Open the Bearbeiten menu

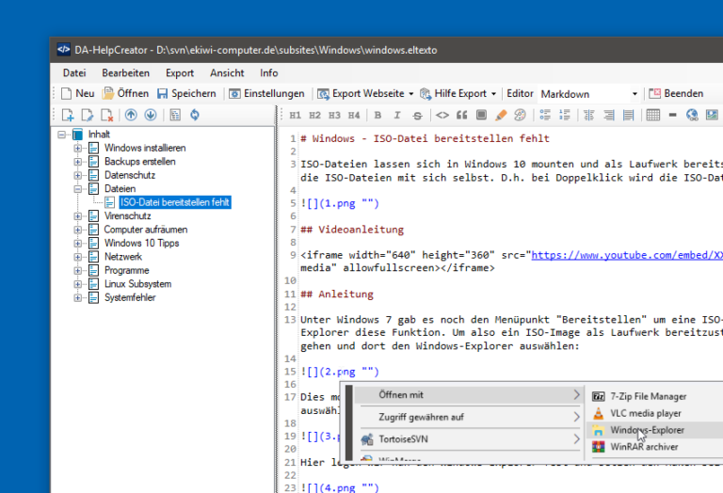coord(125,72)
